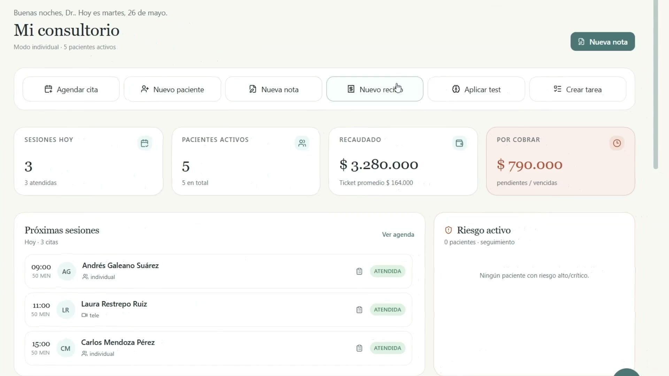Click the ATENDIDA badge for Carlos Mendoza Pérez
669x376 pixels.
point(387,348)
